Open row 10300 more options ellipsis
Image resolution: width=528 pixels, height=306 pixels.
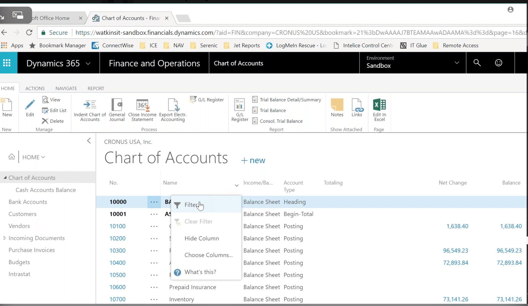[154, 251]
